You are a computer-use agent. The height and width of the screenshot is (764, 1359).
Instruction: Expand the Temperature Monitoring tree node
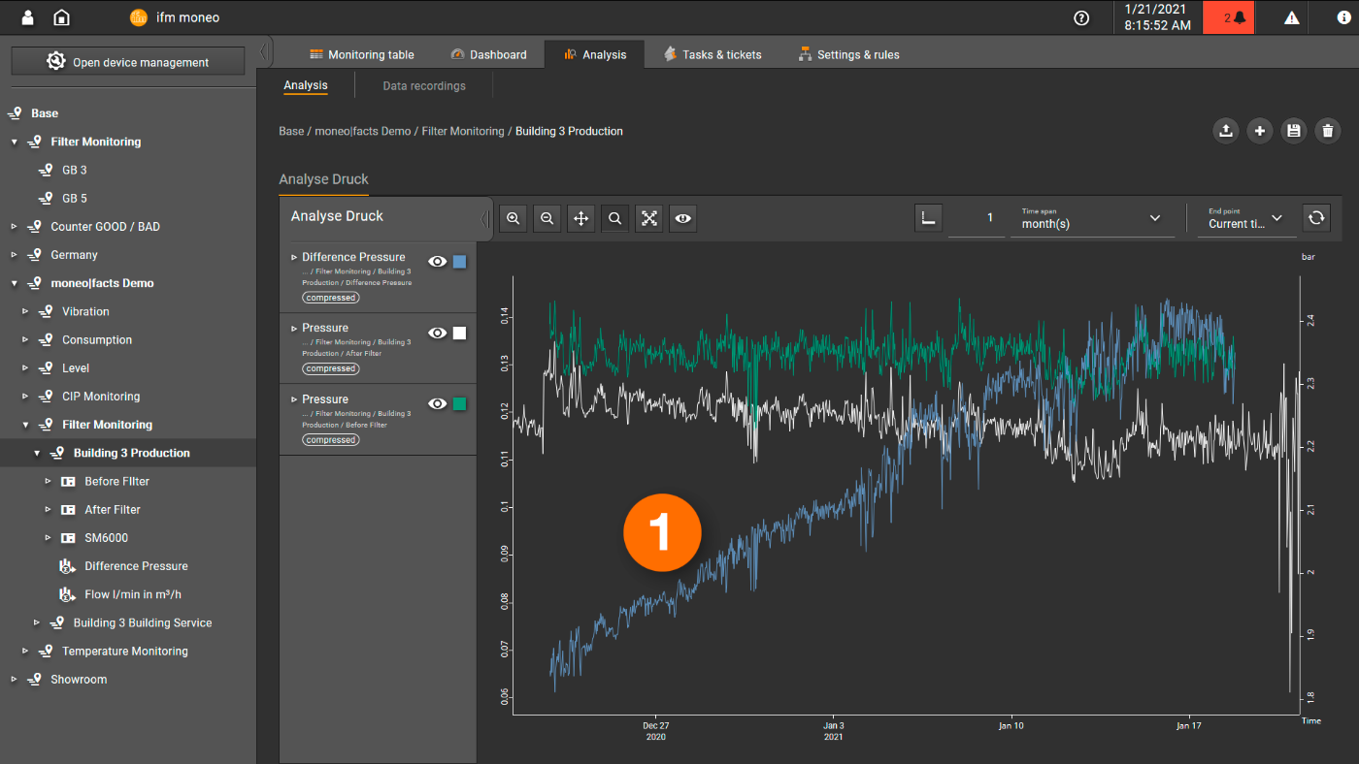tap(27, 652)
